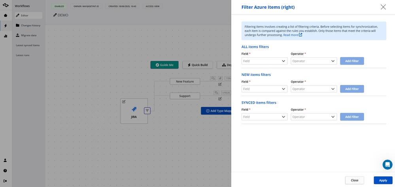This screenshot has width=395, height=187.
Task: Open the Editor menu item
Action: click(x=28, y=15)
